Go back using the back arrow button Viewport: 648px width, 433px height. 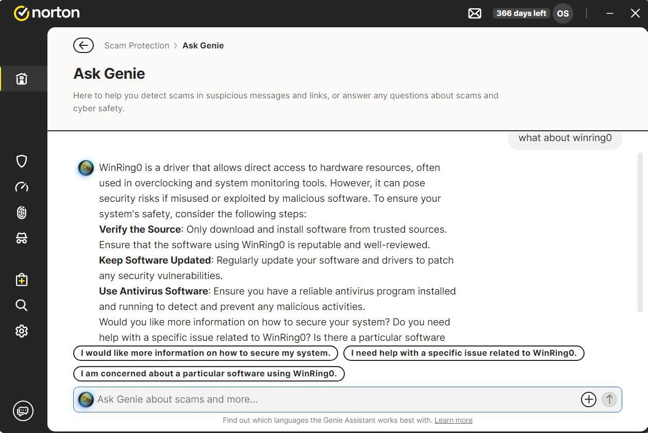84,45
